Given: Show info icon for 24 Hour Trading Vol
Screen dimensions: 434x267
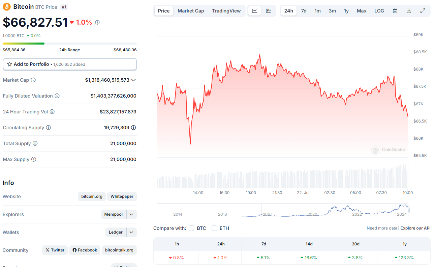Looking at the screenshot, I should (52, 112).
